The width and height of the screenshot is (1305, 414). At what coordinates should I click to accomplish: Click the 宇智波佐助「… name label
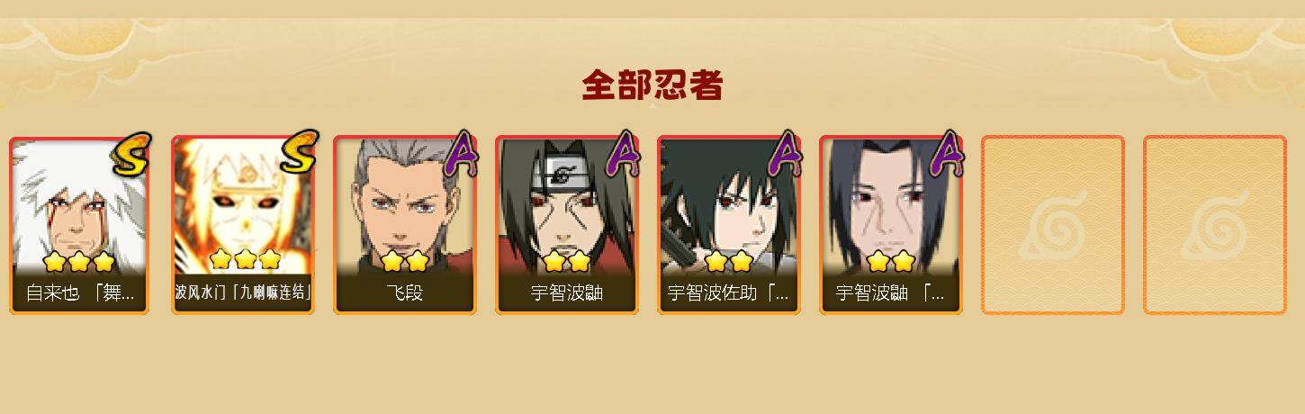[x=728, y=293]
